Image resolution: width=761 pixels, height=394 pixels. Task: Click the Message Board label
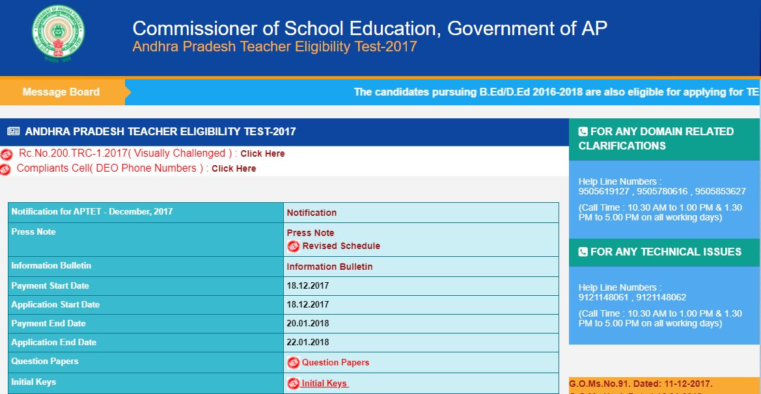click(61, 92)
